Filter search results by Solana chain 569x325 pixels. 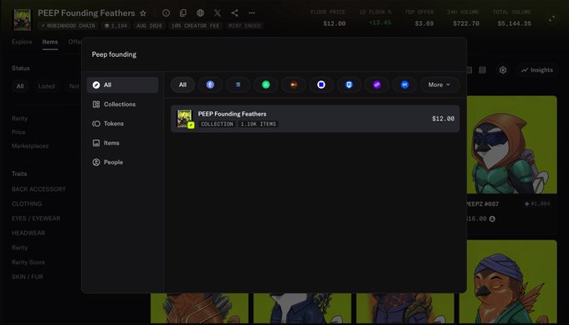tap(238, 85)
